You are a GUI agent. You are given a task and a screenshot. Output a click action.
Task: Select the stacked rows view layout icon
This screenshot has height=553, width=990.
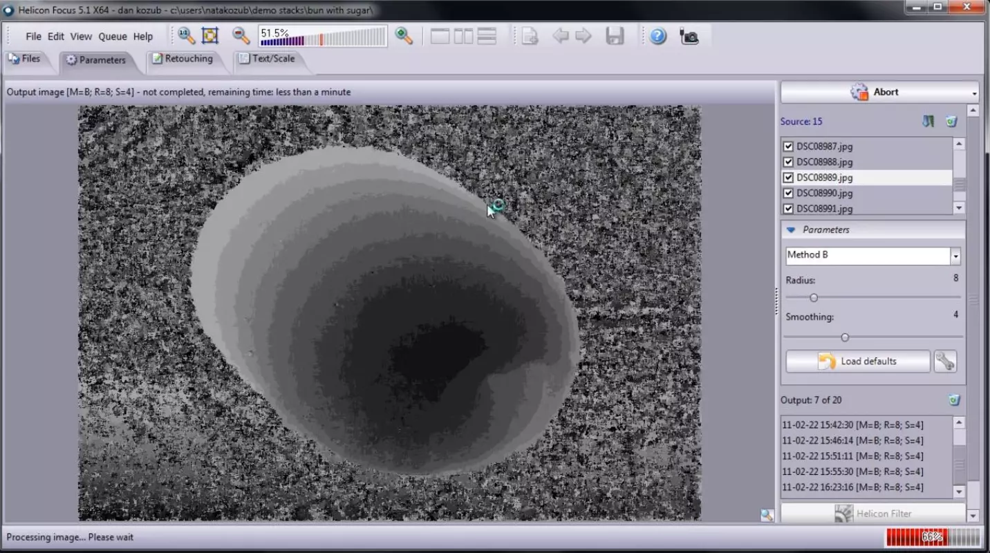point(487,36)
